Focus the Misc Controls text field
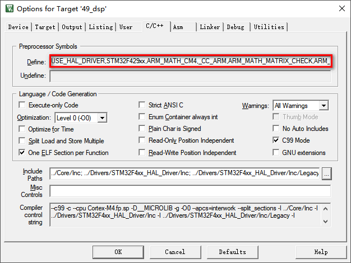The image size is (351, 263). [x=190, y=191]
